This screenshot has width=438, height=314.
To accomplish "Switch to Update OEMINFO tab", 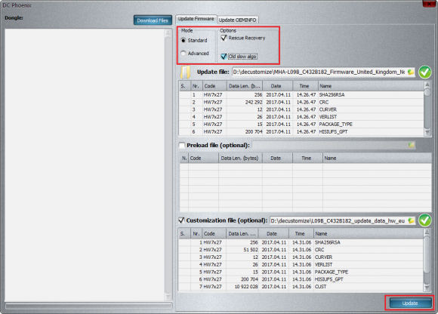I will coord(237,20).
